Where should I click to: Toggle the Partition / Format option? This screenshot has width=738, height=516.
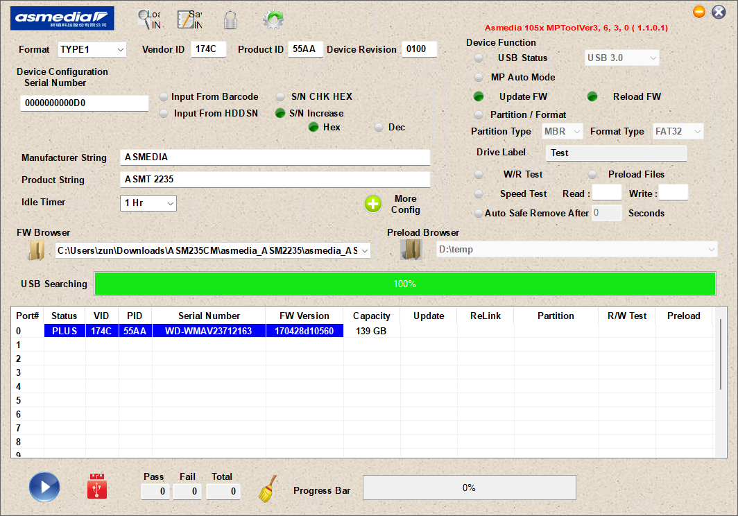[479, 114]
